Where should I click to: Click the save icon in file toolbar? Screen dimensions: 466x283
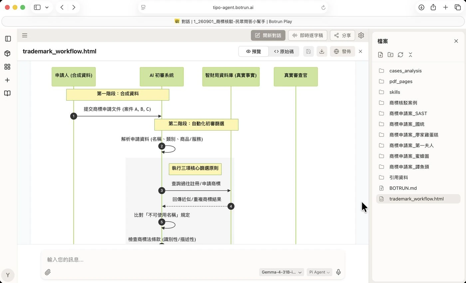tap(309, 51)
